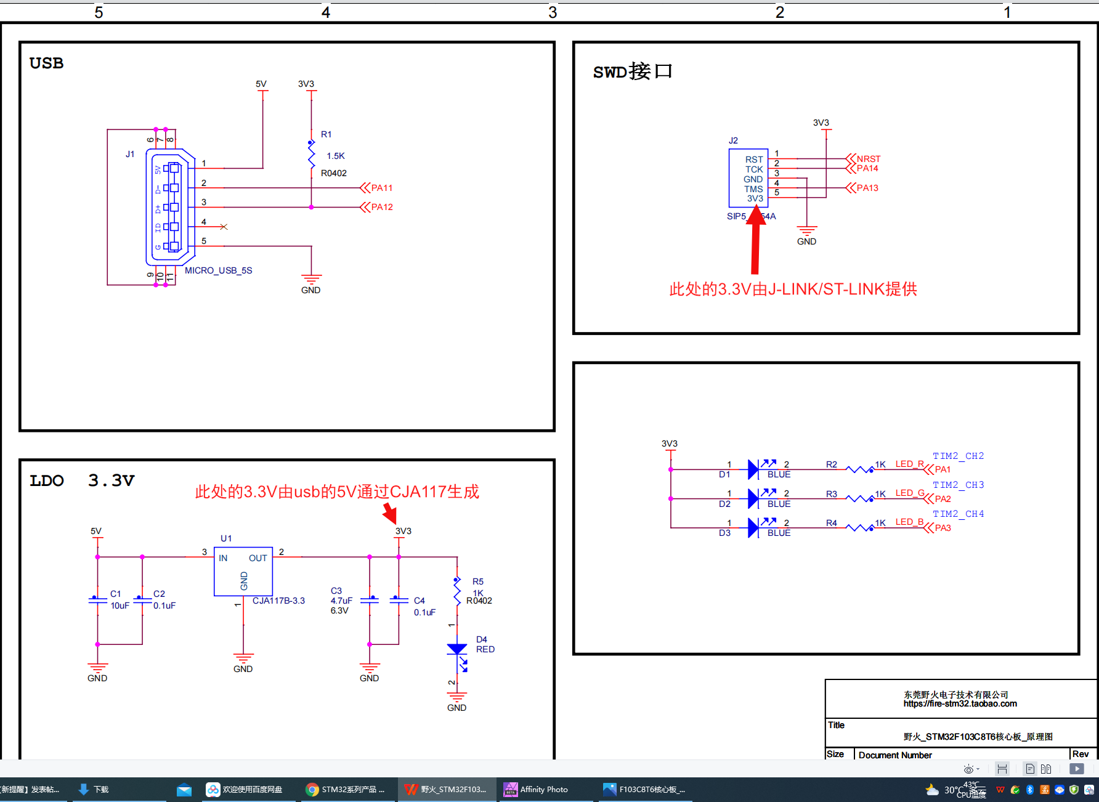Click the TIM2_CH2 label
Viewport: 1099px width, 802px height.
click(958, 456)
